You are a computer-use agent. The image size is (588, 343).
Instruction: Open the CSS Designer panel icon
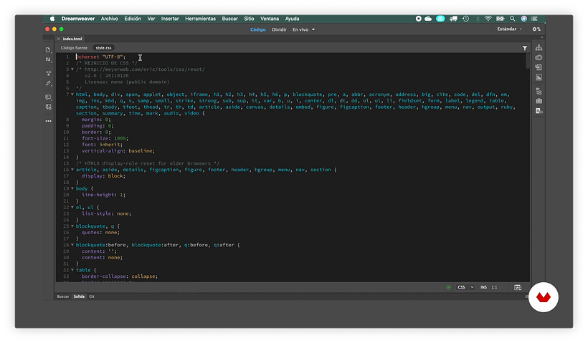(x=539, y=77)
